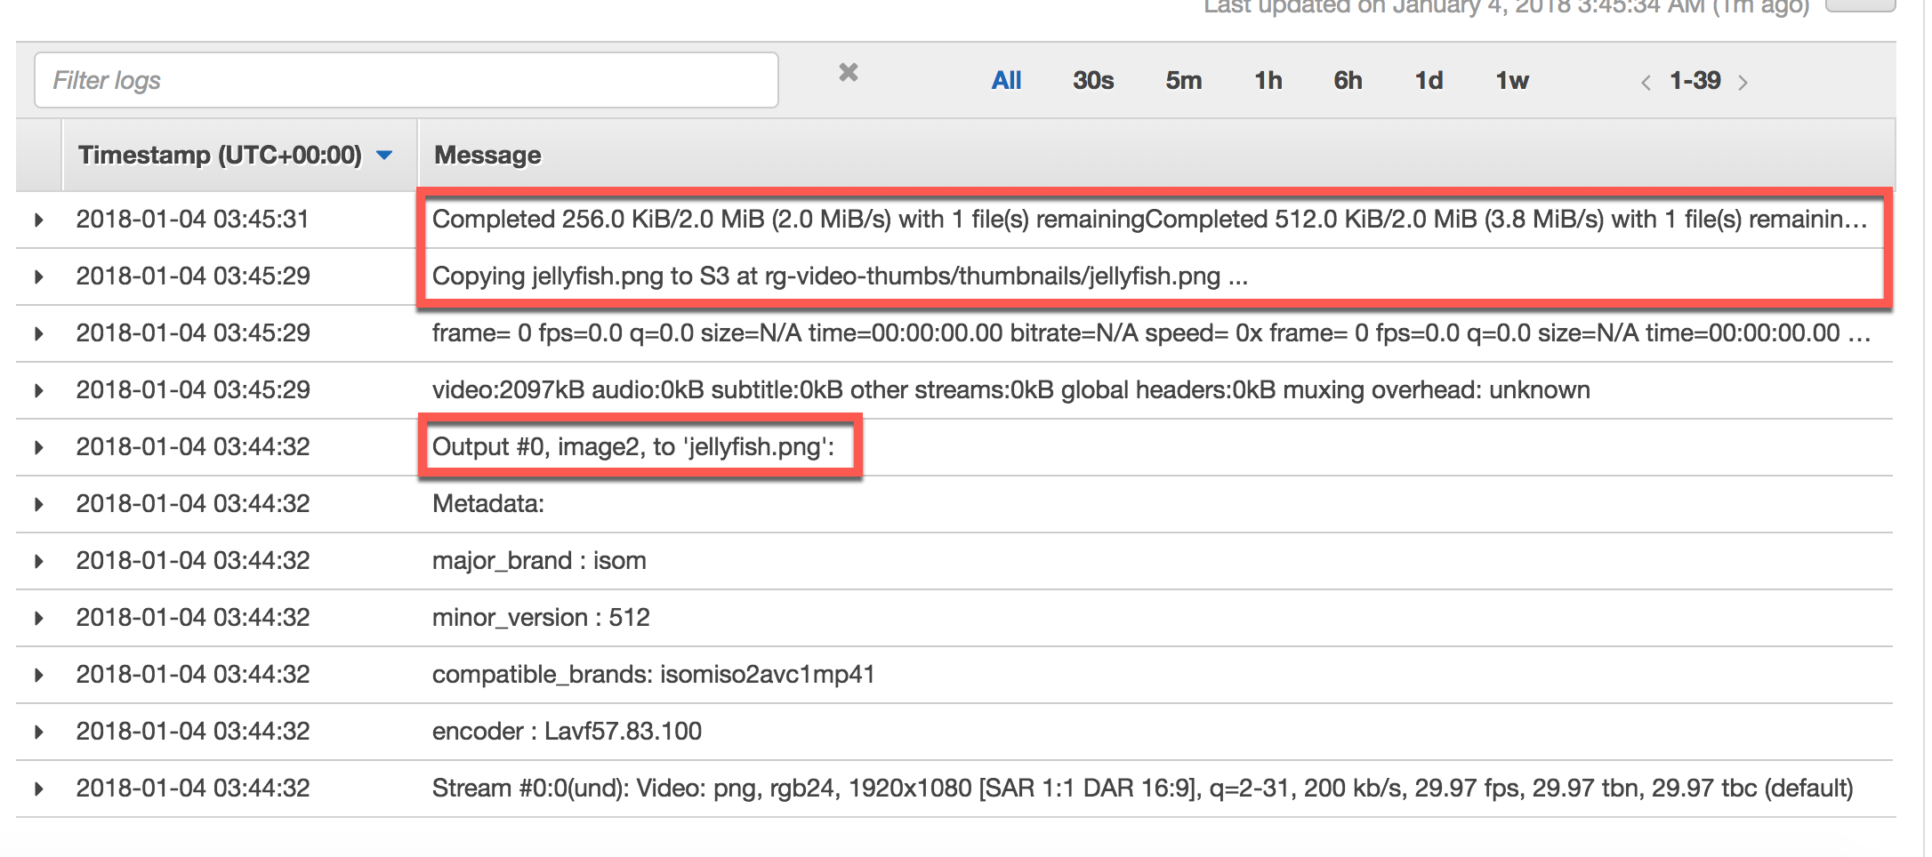The image size is (1932, 857).
Task: Expand the Metadata: log row
Action: pyautogui.click(x=38, y=504)
